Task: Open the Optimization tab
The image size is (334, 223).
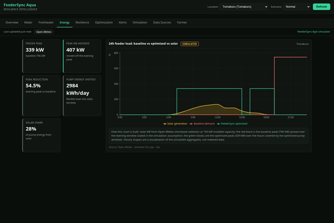Action: click(x=104, y=22)
